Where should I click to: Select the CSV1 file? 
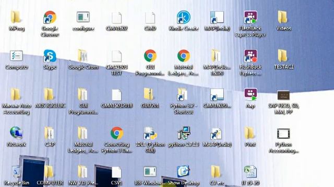pos(116,172)
